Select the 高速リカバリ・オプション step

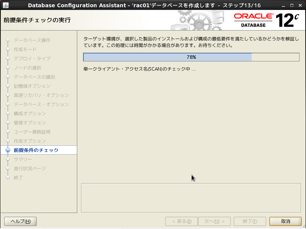tap(41, 95)
